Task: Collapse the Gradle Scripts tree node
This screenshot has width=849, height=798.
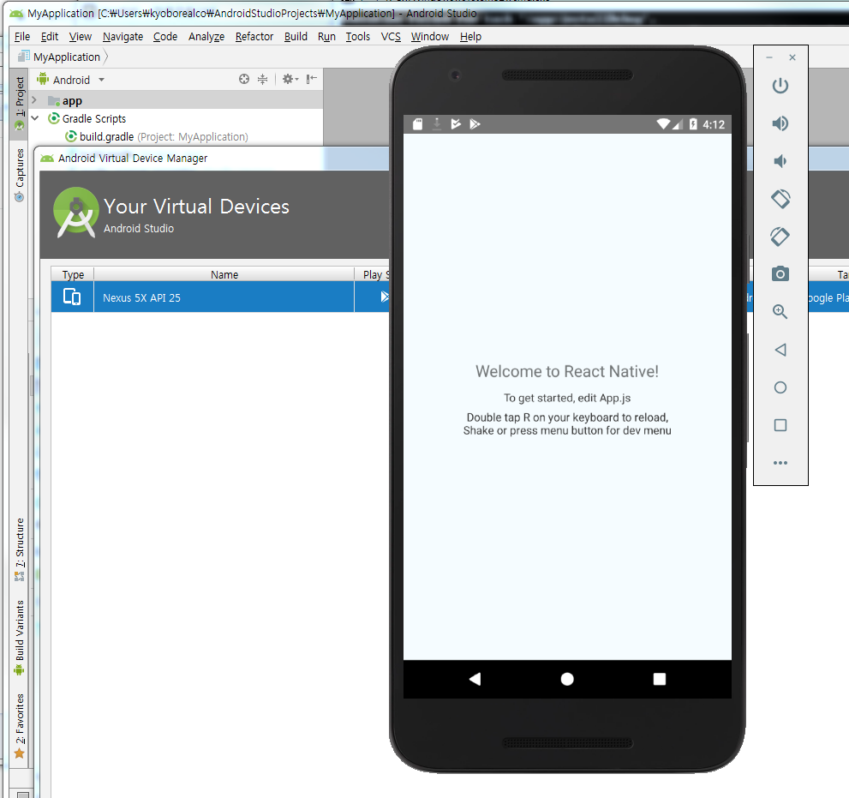Action: [35, 118]
